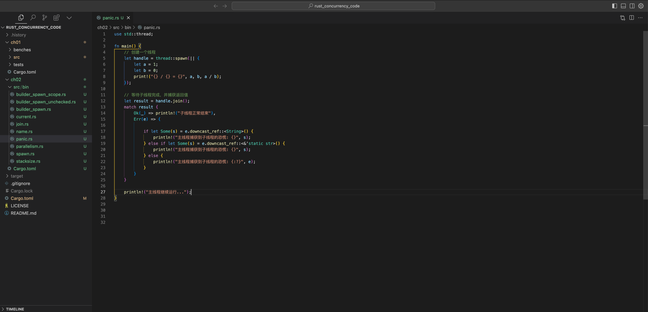The width and height of the screenshot is (648, 312).
Task: Select the panic.rs editor tab
Action: [113, 18]
